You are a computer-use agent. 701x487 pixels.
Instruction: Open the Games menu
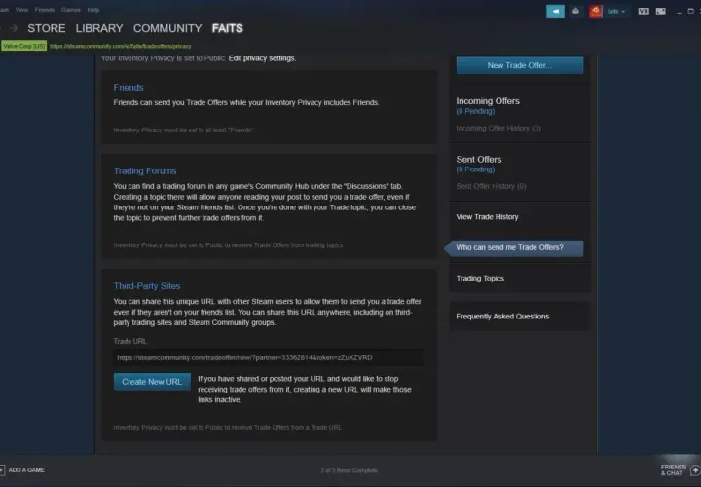point(71,10)
